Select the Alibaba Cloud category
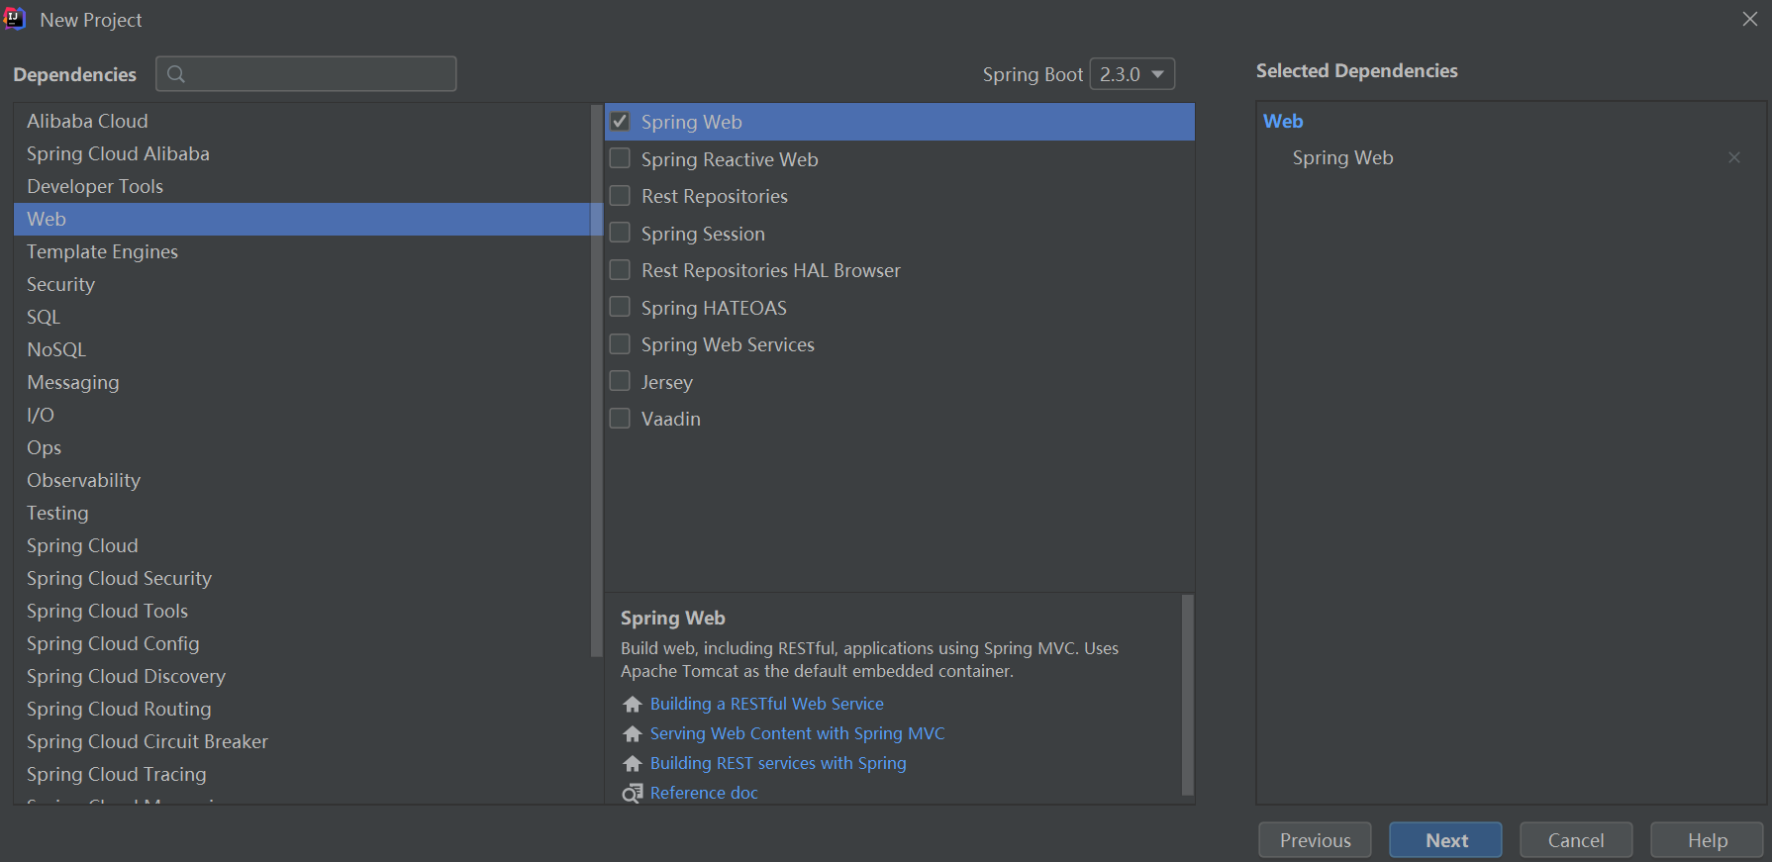 click(302, 121)
